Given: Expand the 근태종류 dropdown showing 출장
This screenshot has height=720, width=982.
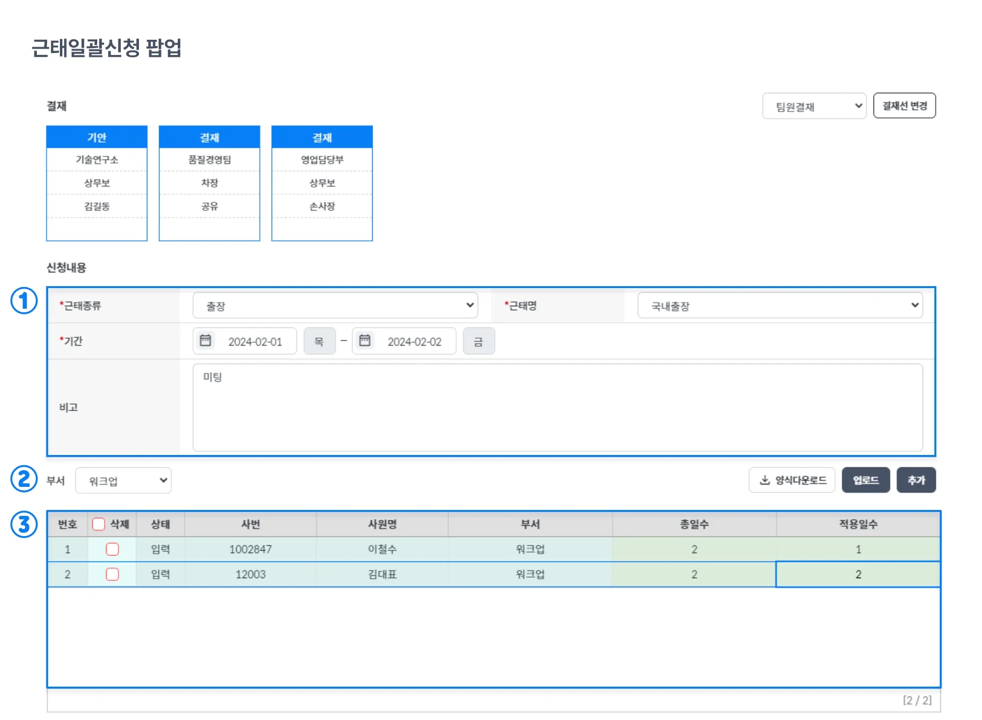Looking at the screenshot, I should click(x=335, y=306).
